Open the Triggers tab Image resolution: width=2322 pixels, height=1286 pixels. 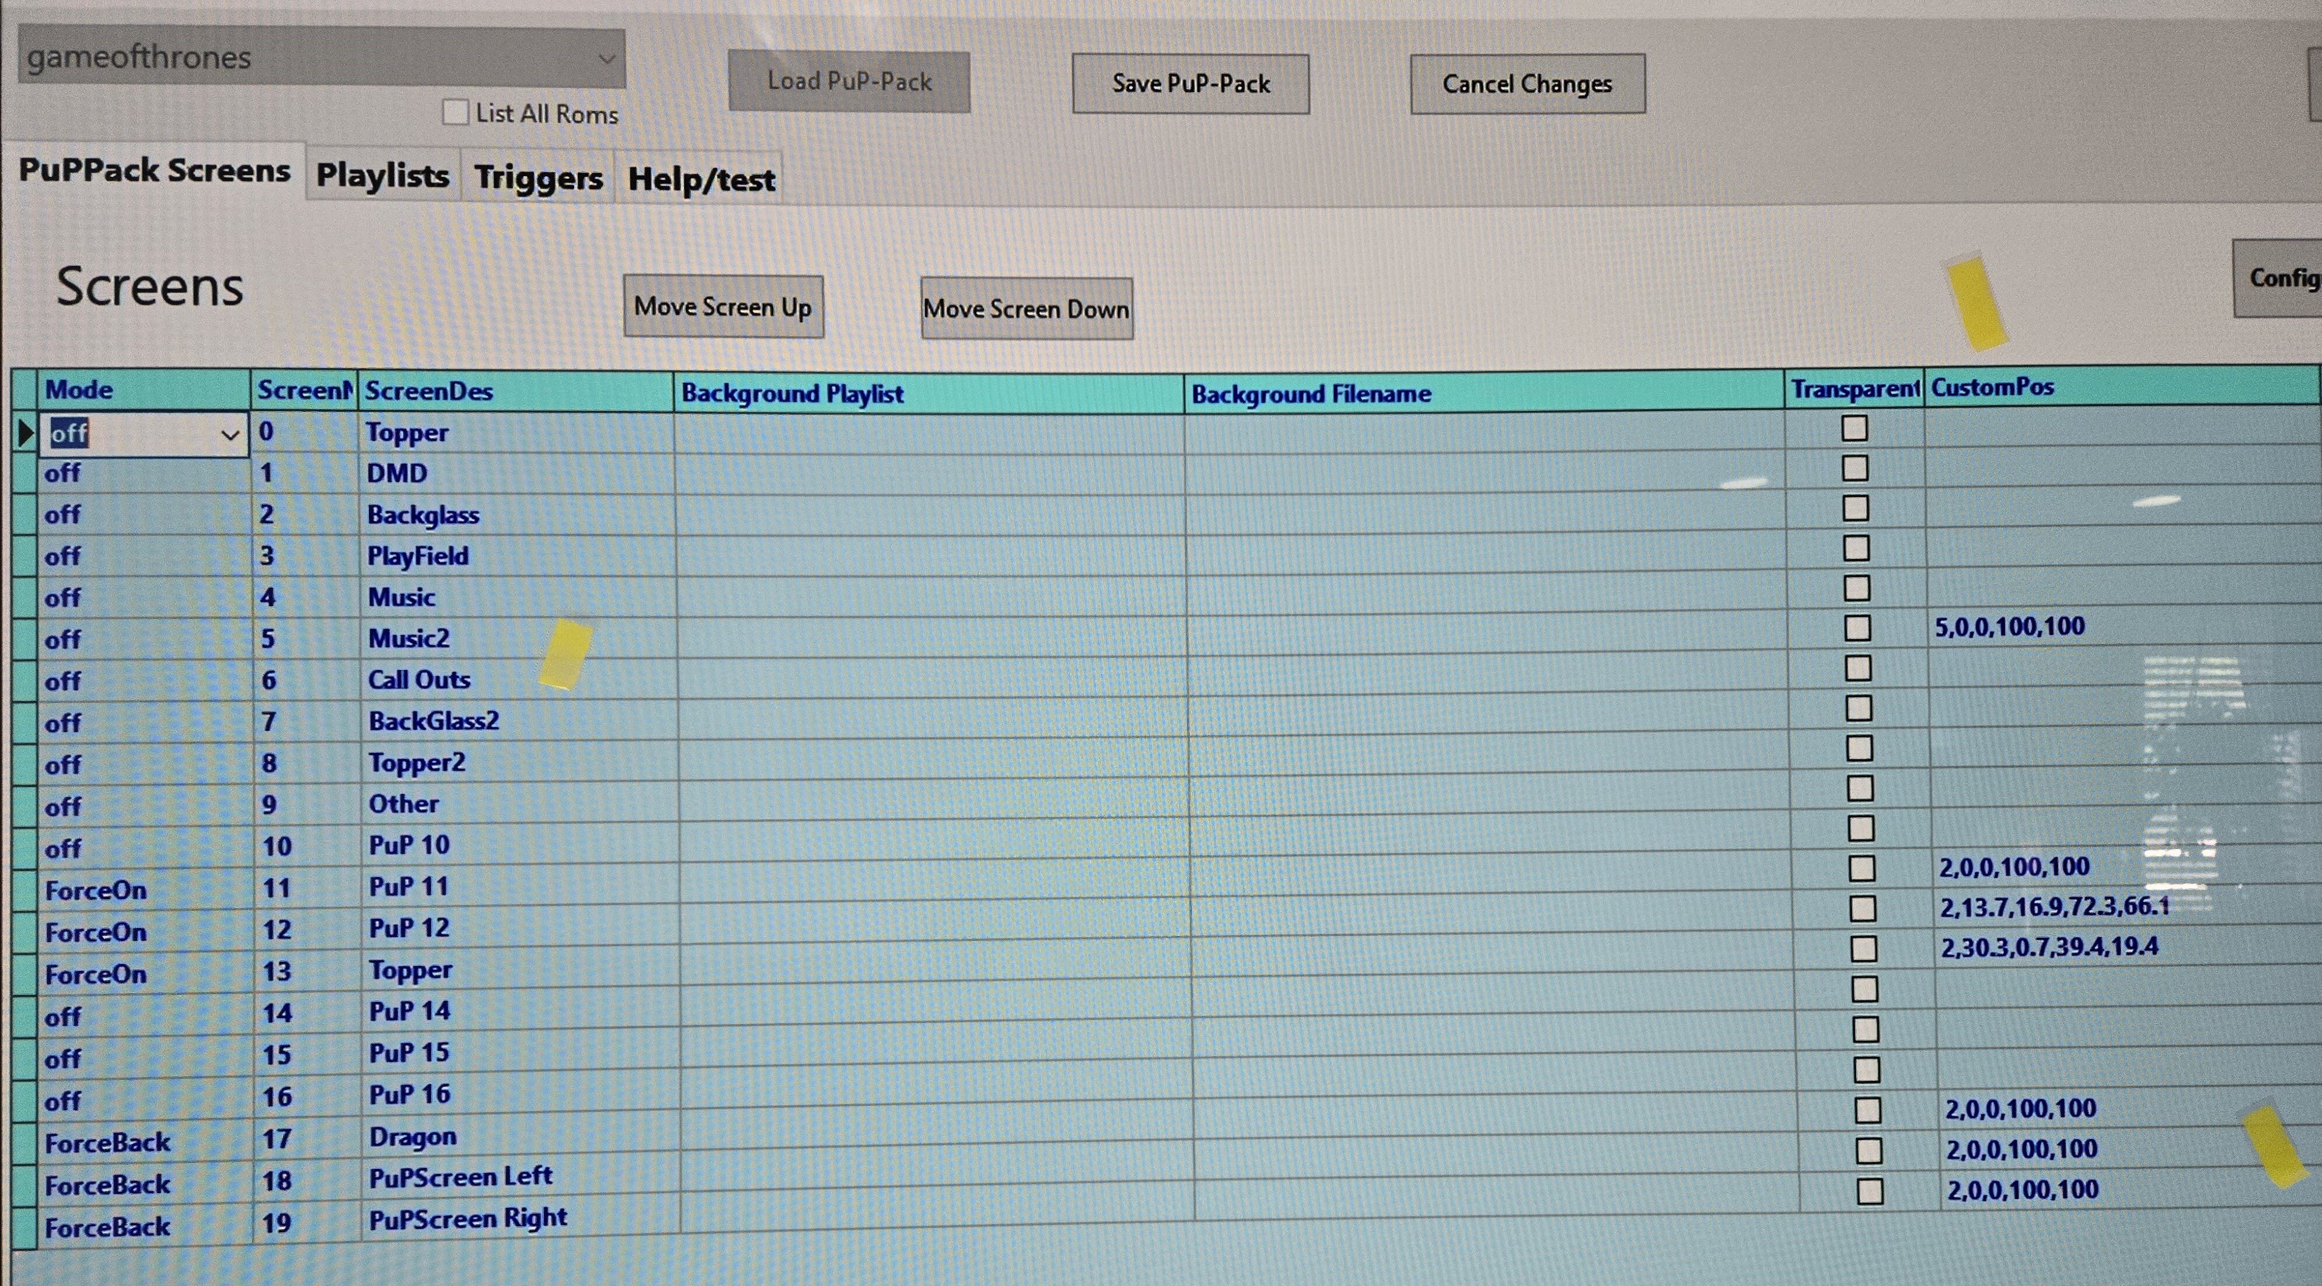(538, 177)
